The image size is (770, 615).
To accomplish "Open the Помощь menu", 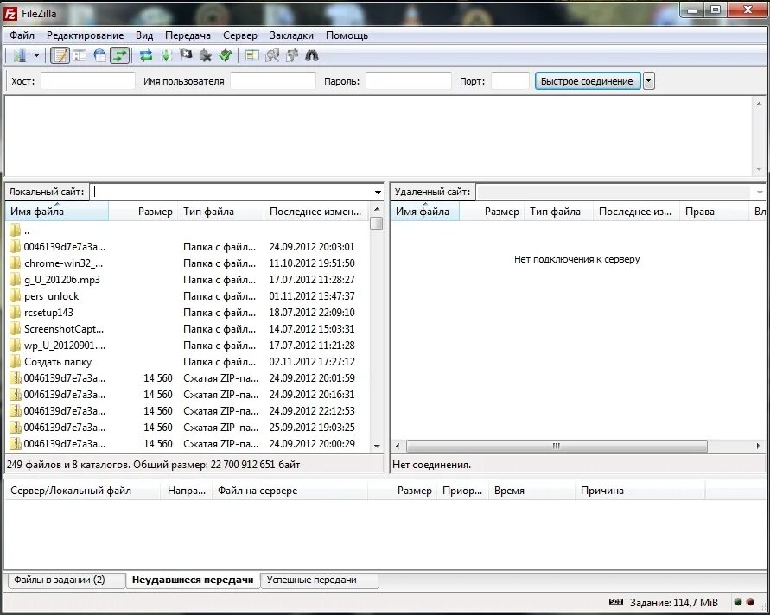I will tap(347, 35).
